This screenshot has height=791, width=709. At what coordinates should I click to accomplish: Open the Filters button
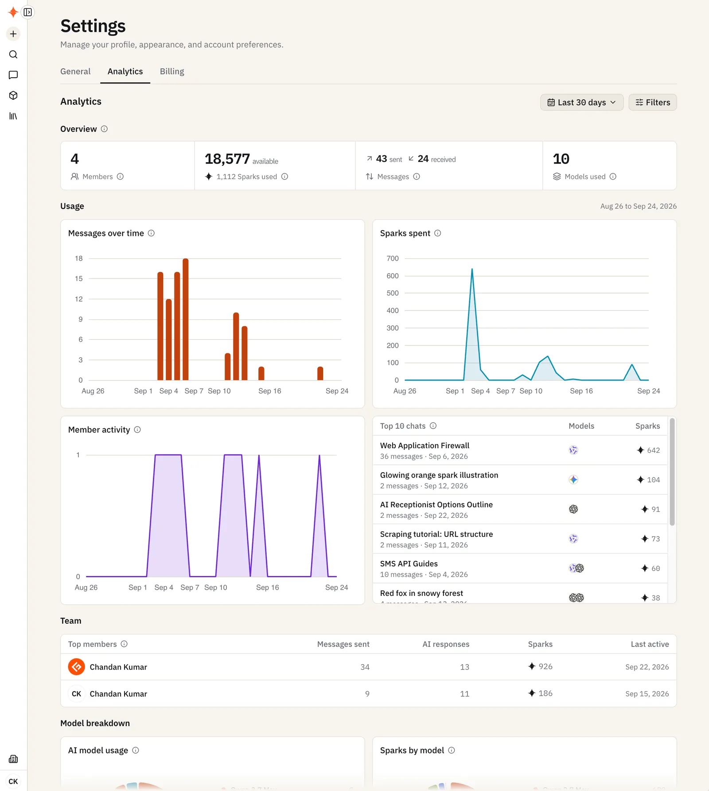[x=653, y=102]
